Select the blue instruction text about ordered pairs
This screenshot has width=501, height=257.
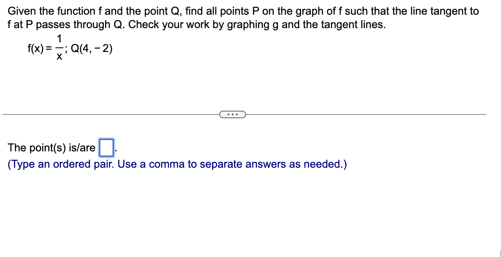[177, 164]
